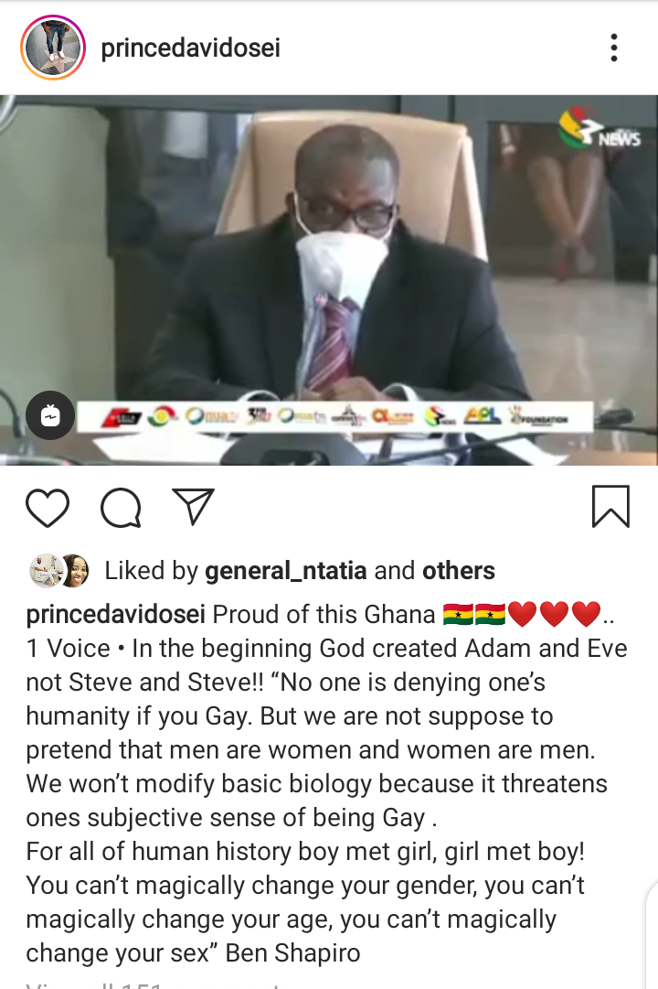View the list of others who liked
Viewport: 658px width, 989px height.
tap(458, 571)
